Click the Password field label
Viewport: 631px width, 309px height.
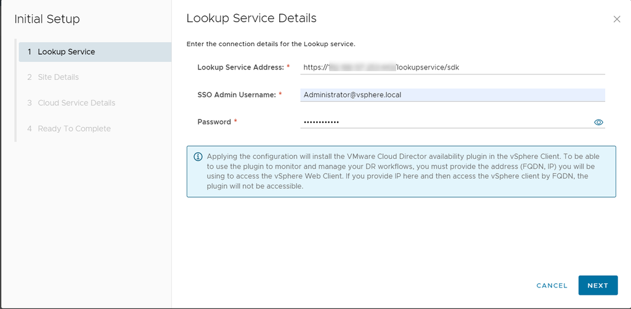(x=214, y=122)
